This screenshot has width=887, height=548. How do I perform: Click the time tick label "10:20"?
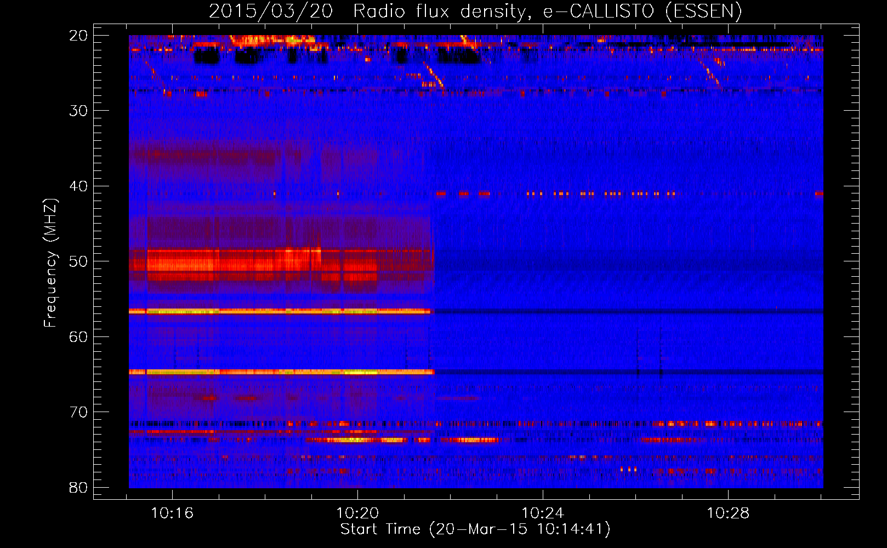click(x=357, y=513)
